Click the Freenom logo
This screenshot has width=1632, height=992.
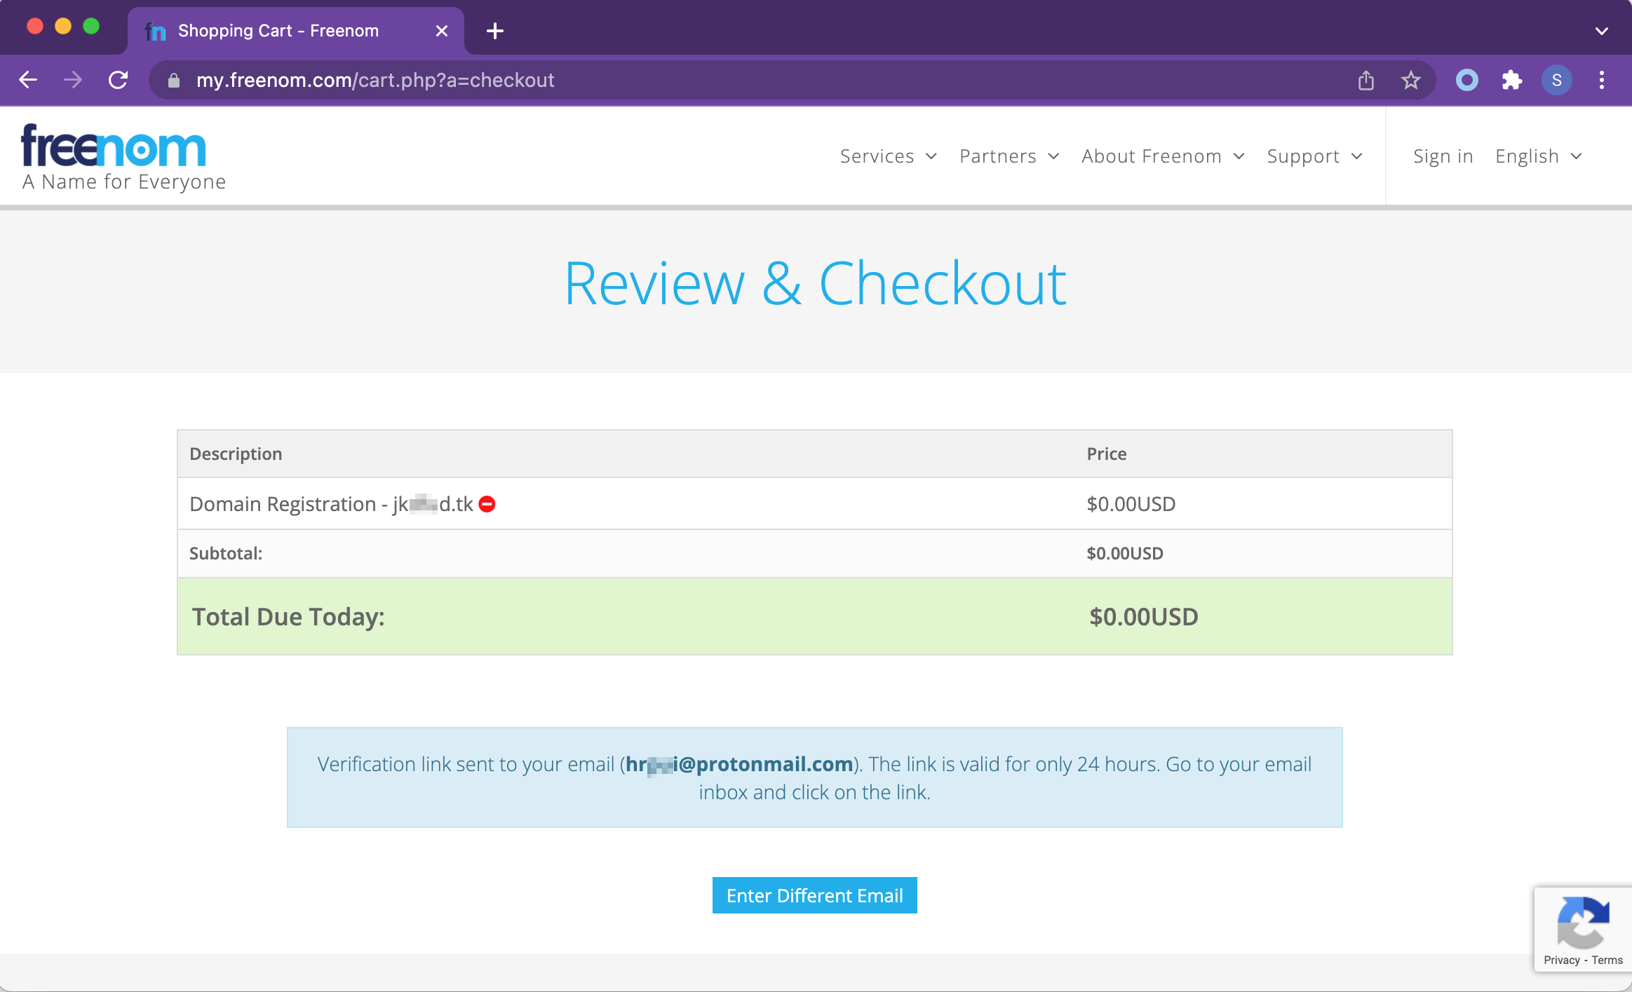tap(114, 146)
